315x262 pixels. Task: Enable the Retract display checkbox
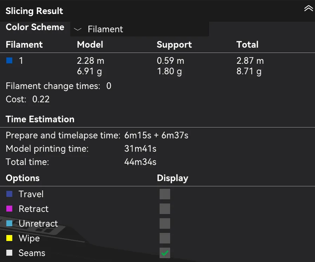165,209
